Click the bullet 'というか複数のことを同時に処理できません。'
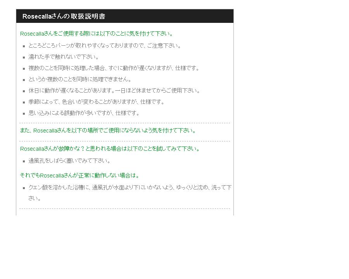349x279 pixels. point(80,79)
